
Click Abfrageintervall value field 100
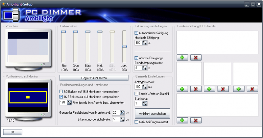[138, 87]
